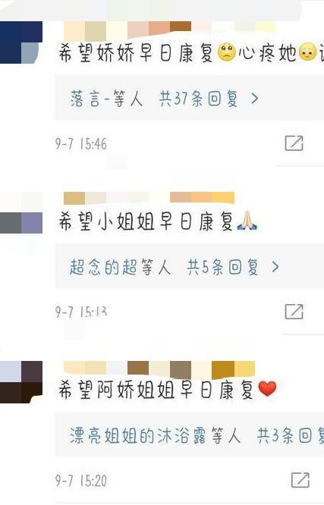324x505 pixels.
Task: Click the sad face emoji after 早日康复
Action: click(x=227, y=53)
